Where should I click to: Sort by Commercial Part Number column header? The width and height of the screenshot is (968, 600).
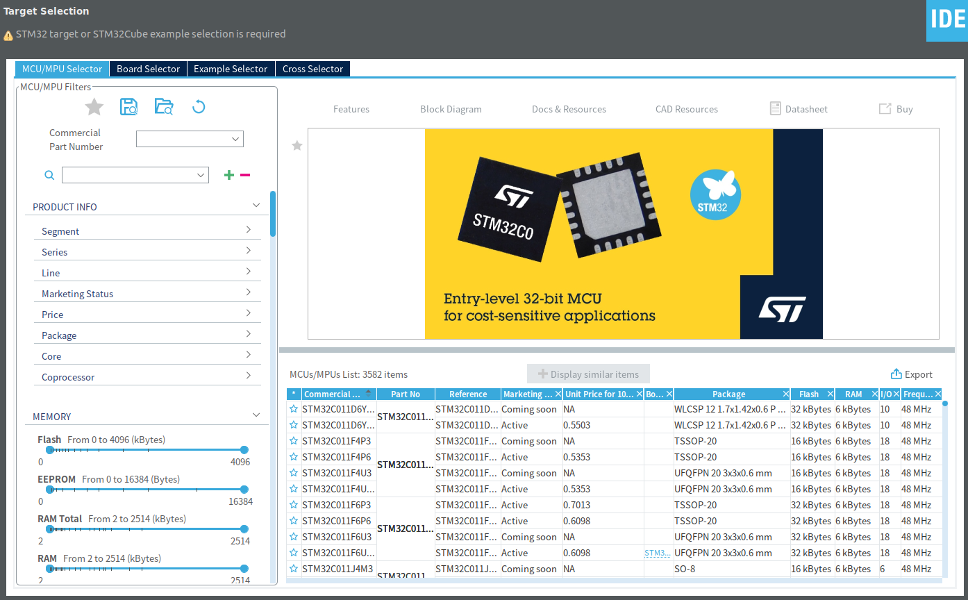[338, 394]
